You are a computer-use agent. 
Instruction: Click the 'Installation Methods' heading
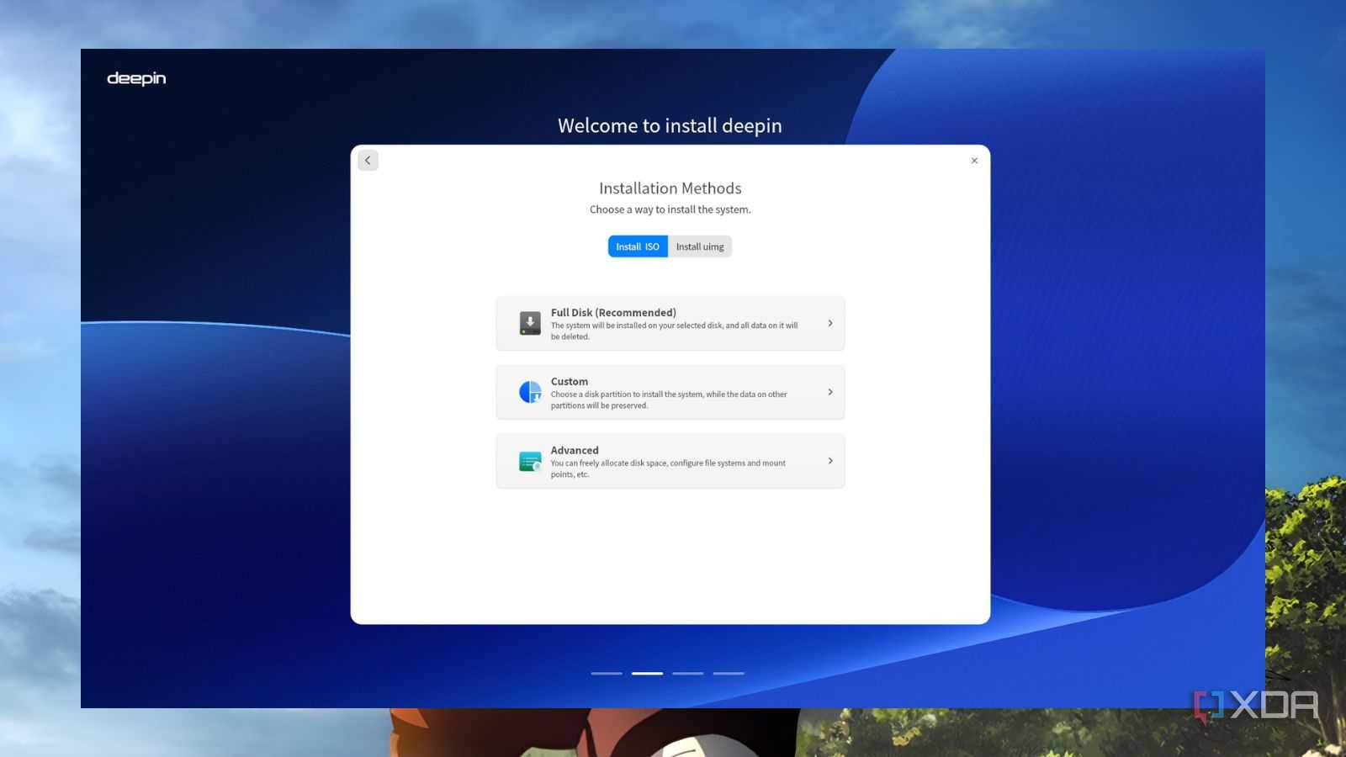[670, 188]
